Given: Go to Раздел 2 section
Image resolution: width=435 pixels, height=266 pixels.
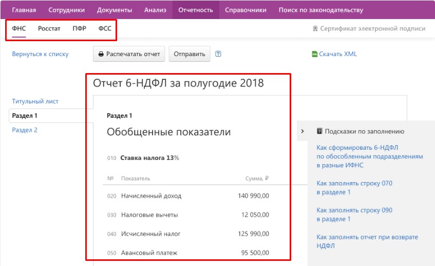Looking at the screenshot, I should point(25,130).
